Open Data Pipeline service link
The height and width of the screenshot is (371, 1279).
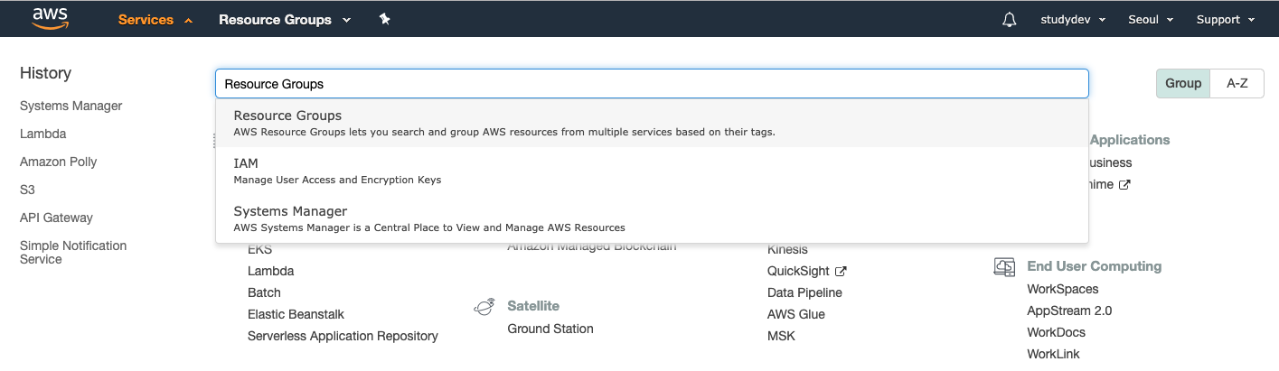pos(805,292)
